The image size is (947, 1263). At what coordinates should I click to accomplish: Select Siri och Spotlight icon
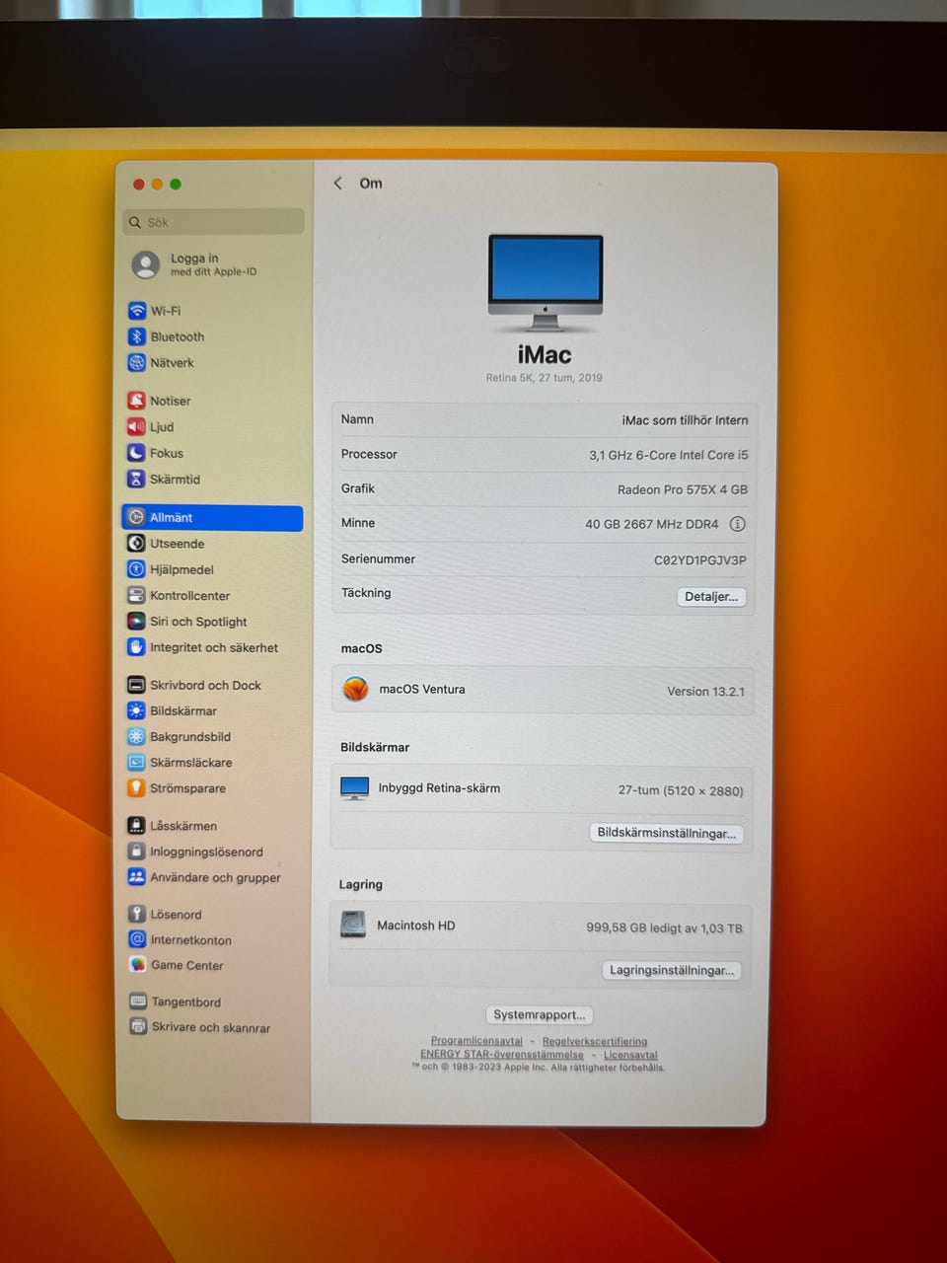136,622
